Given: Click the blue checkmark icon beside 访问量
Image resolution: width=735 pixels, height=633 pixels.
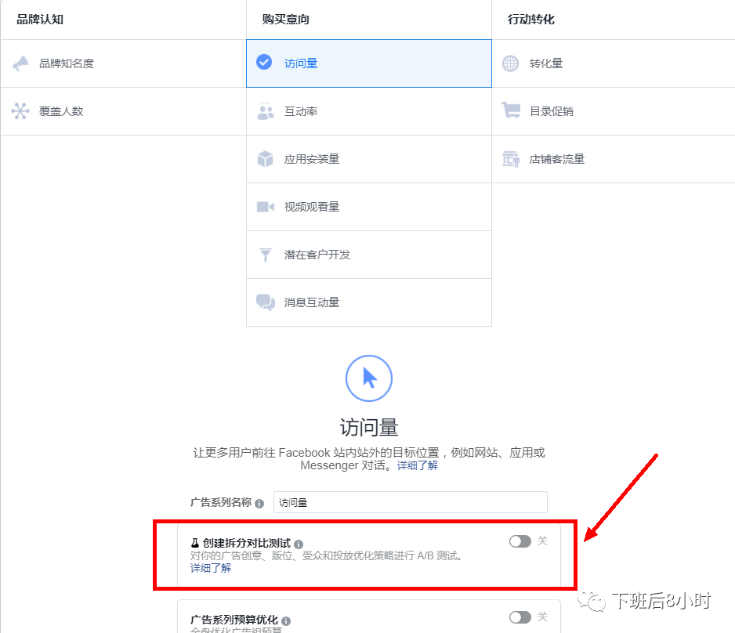Looking at the screenshot, I should pos(264,62).
